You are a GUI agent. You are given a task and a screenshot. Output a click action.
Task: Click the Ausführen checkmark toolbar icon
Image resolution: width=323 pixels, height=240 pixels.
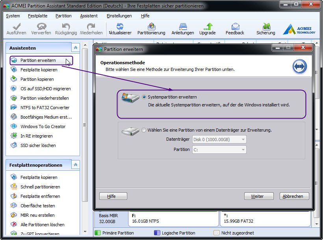coord(16,26)
